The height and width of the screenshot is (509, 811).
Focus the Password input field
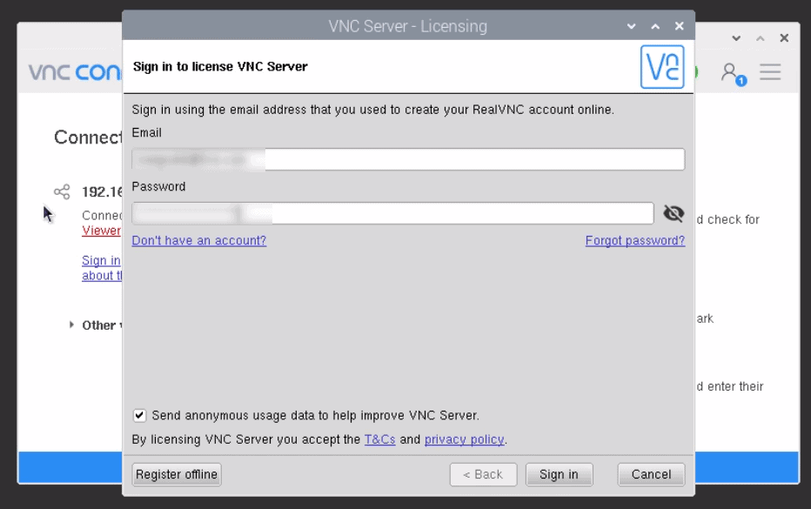[392, 213]
